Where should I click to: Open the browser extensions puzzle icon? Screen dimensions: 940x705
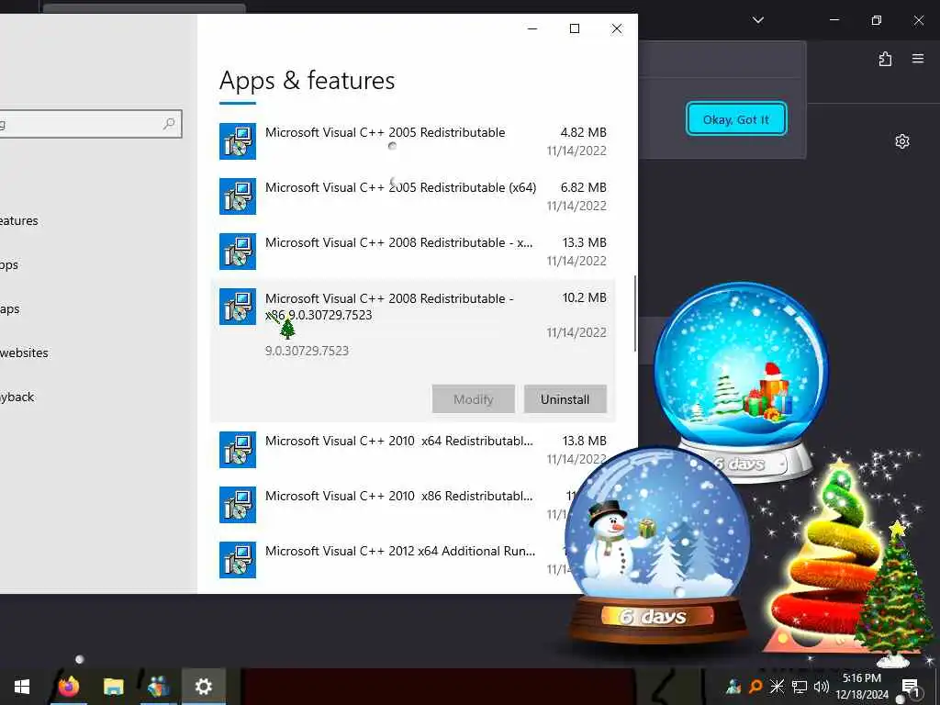tap(885, 59)
